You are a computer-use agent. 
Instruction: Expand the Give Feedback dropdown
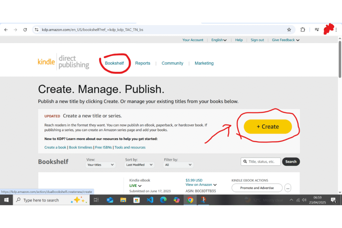tap(286, 40)
